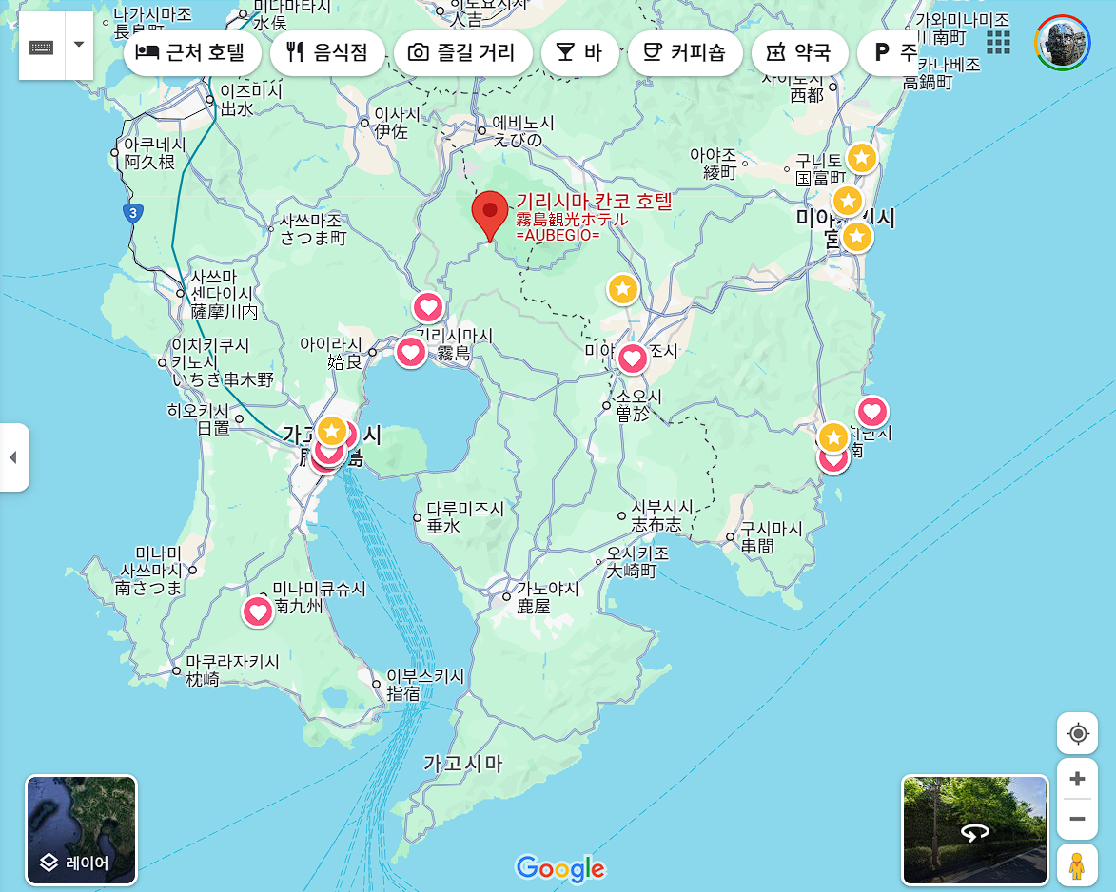The width and height of the screenshot is (1116, 892).
Task: Click the 아야조 綾町 town label
Action: coord(713,163)
